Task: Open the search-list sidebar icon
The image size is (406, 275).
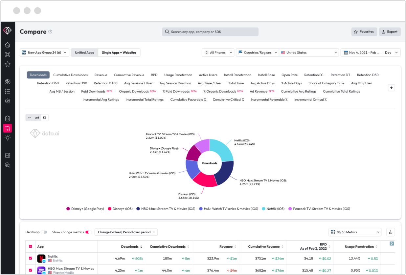Action: (8, 165)
